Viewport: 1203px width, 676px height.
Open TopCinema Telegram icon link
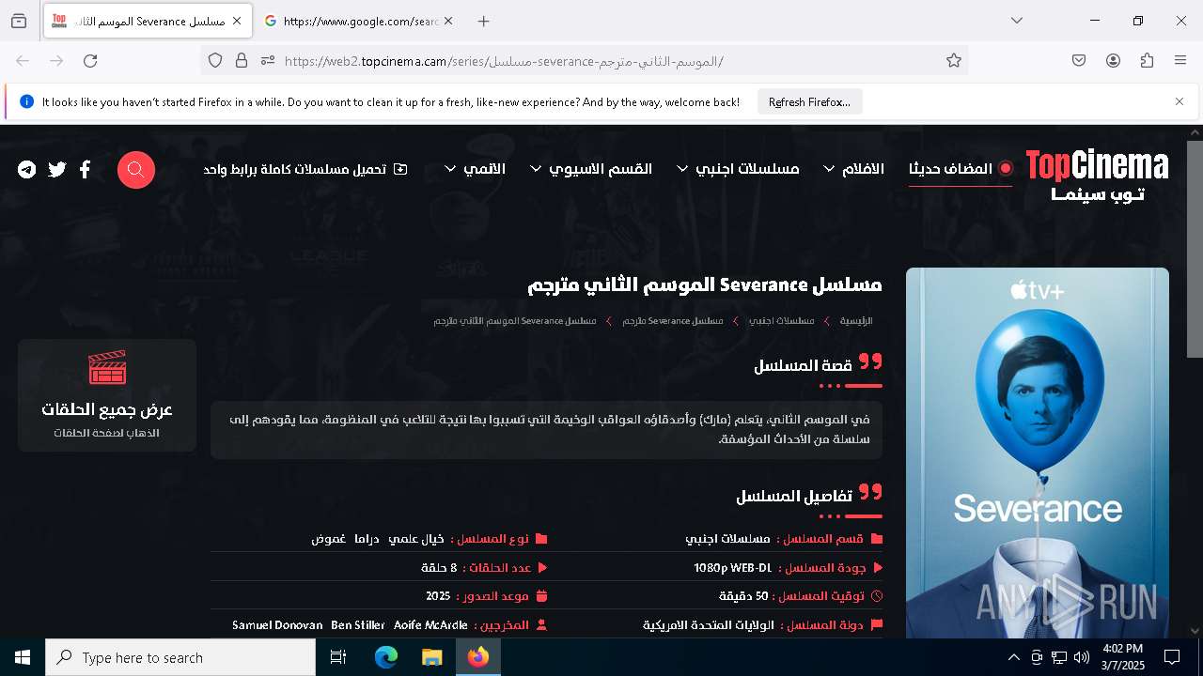[x=27, y=170]
